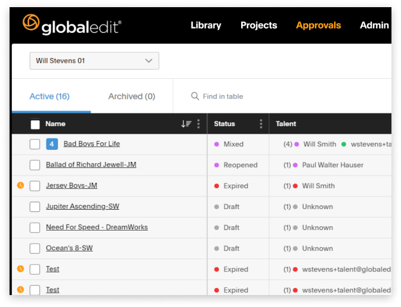The height and width of the screenshot is (307, 401).
Task: Open the Library section
Action: [x=206, y=25]
